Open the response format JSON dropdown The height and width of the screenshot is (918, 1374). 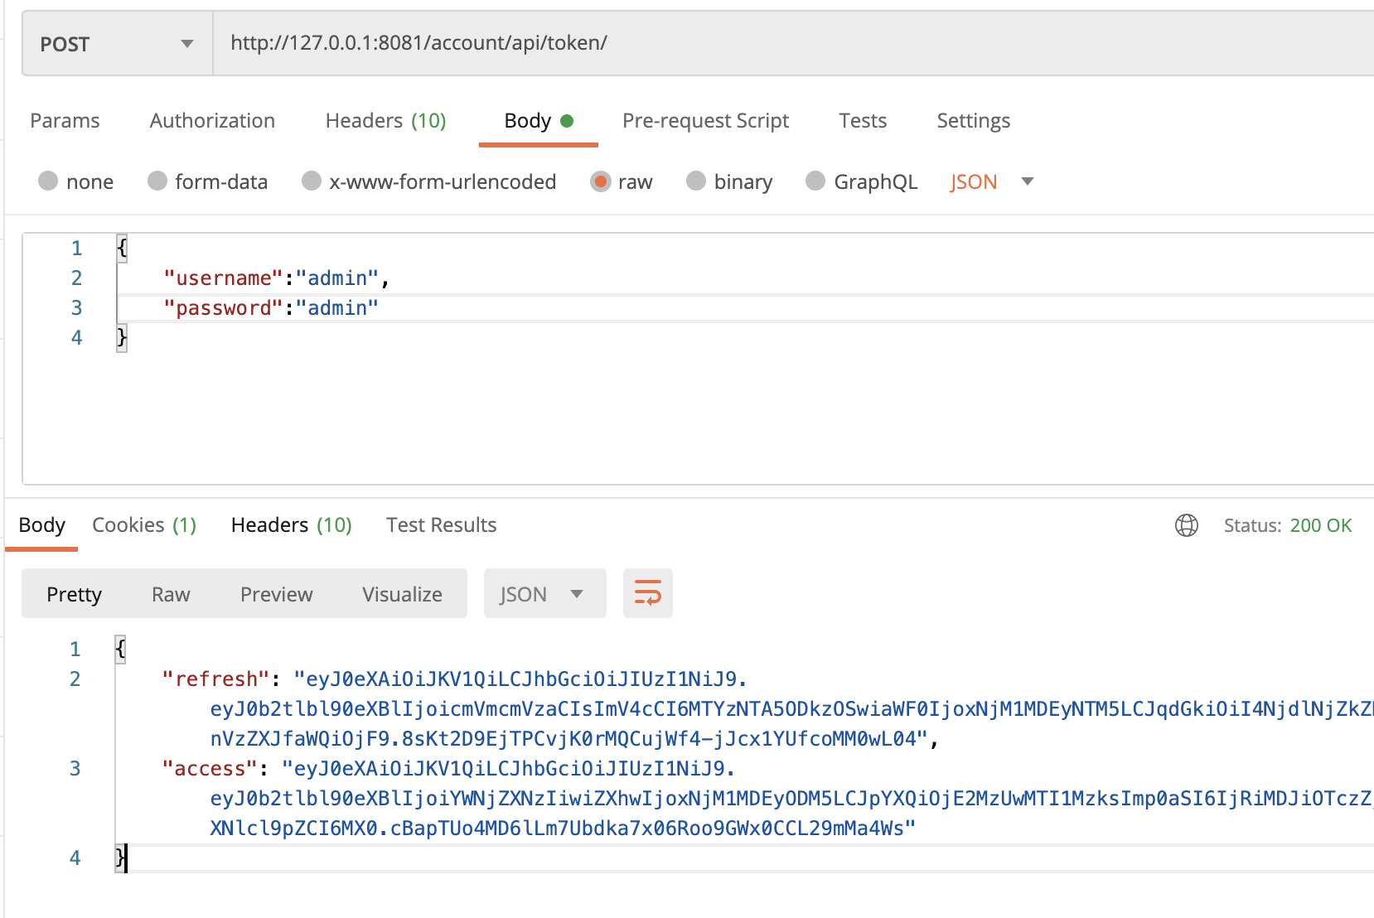click(x=544, y=593)
